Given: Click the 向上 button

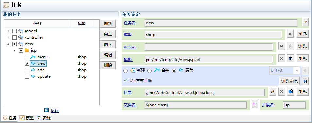Looking at the screenshot, I should point(108,34).
